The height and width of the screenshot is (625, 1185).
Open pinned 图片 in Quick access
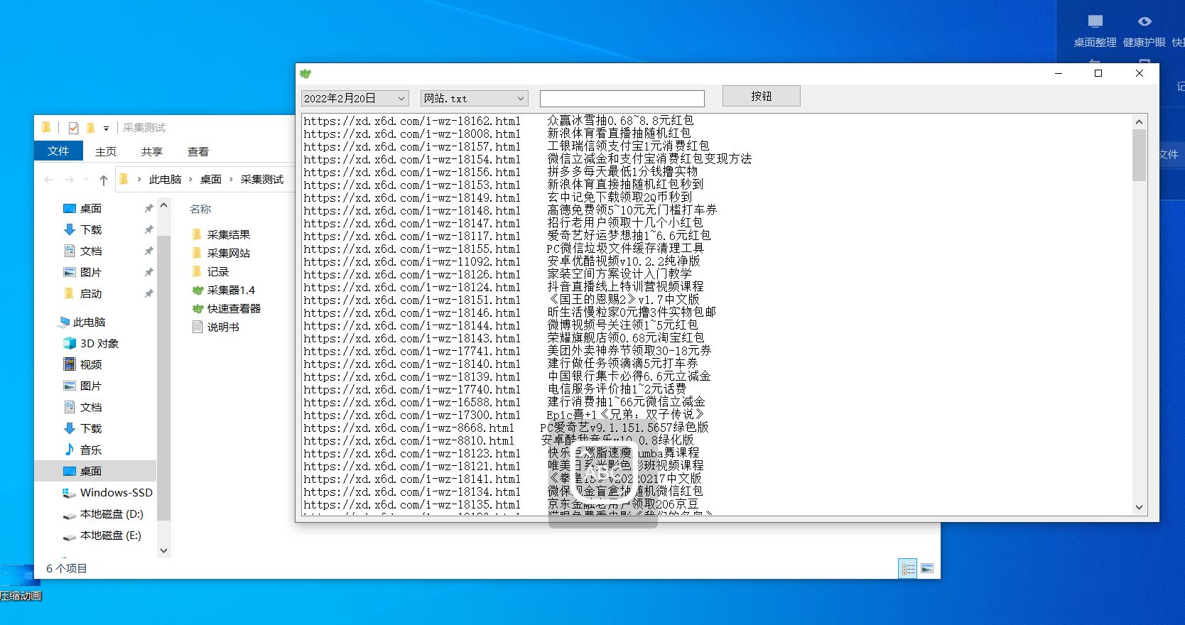pos(90,272)
